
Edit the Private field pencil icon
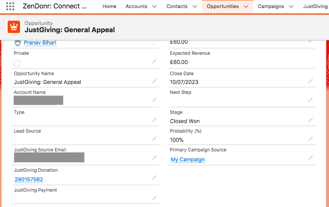(x=155, y=61)
